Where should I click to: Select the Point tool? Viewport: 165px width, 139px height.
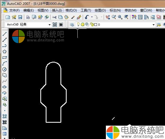point(5,110)
